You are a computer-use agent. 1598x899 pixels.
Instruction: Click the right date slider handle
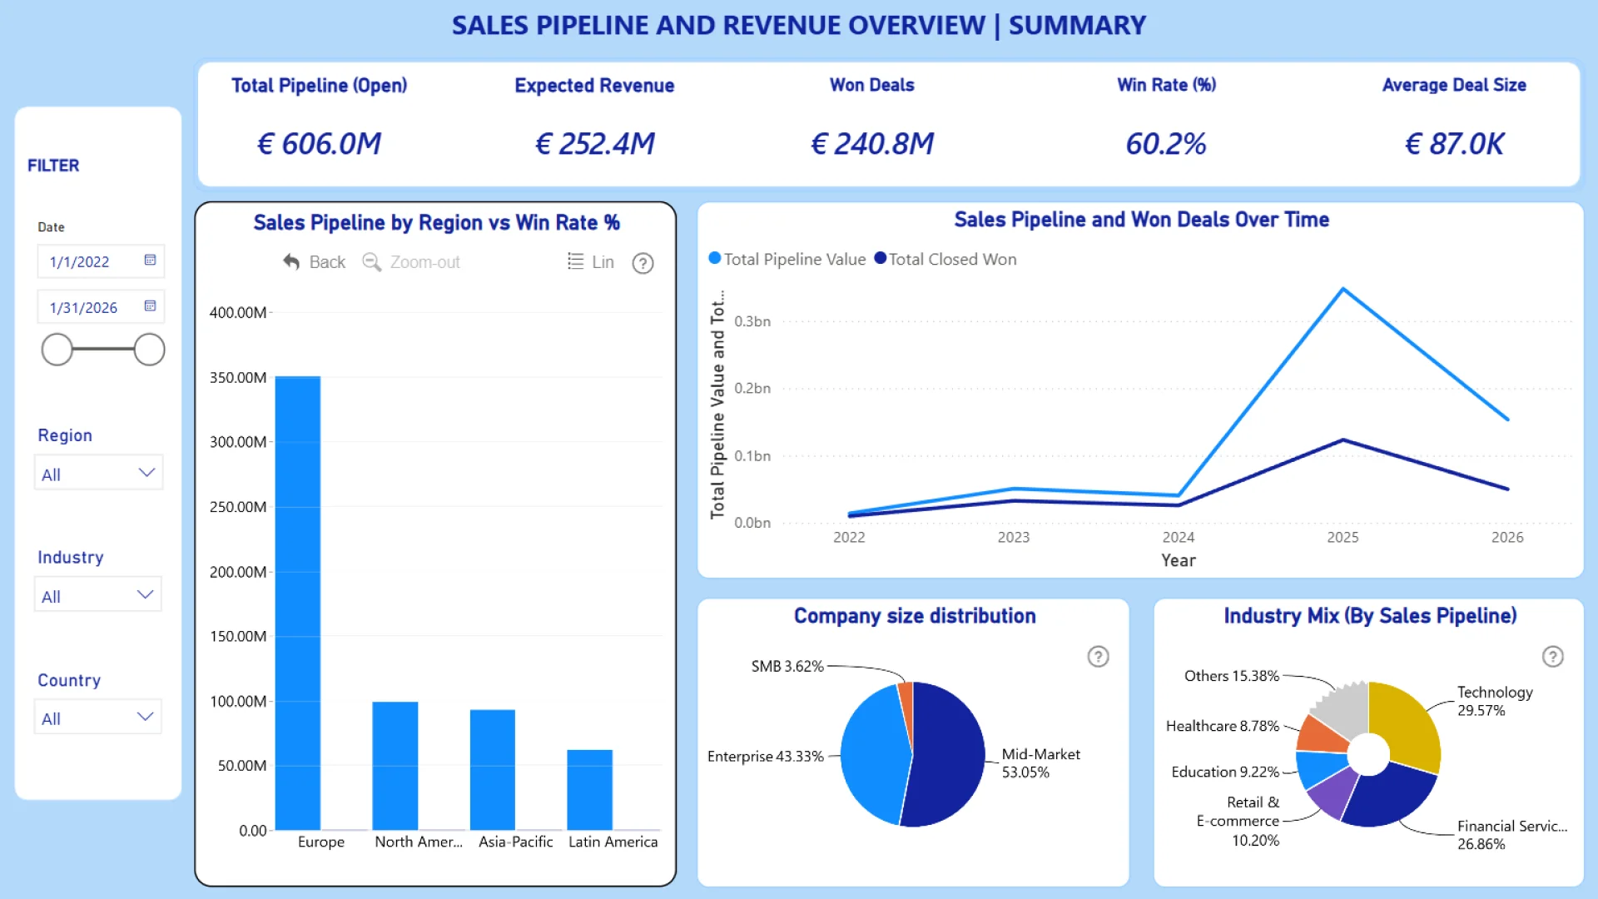[x=150, y=350]
